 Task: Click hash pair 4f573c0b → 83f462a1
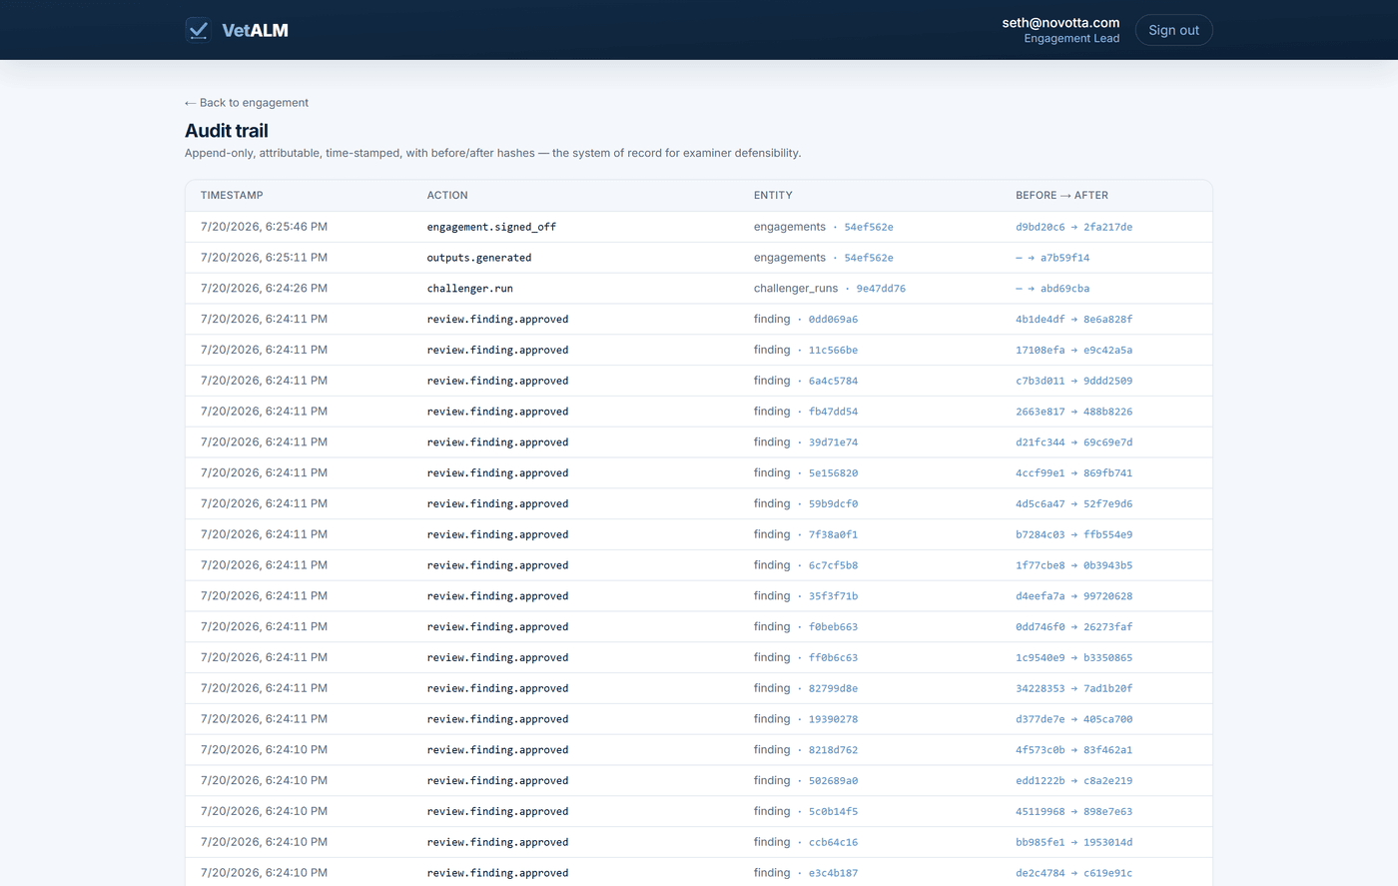coord(1073,750)
